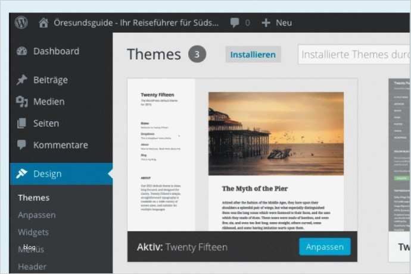Select the Twenty Fifteen theme screenshot

click(242, 155)
